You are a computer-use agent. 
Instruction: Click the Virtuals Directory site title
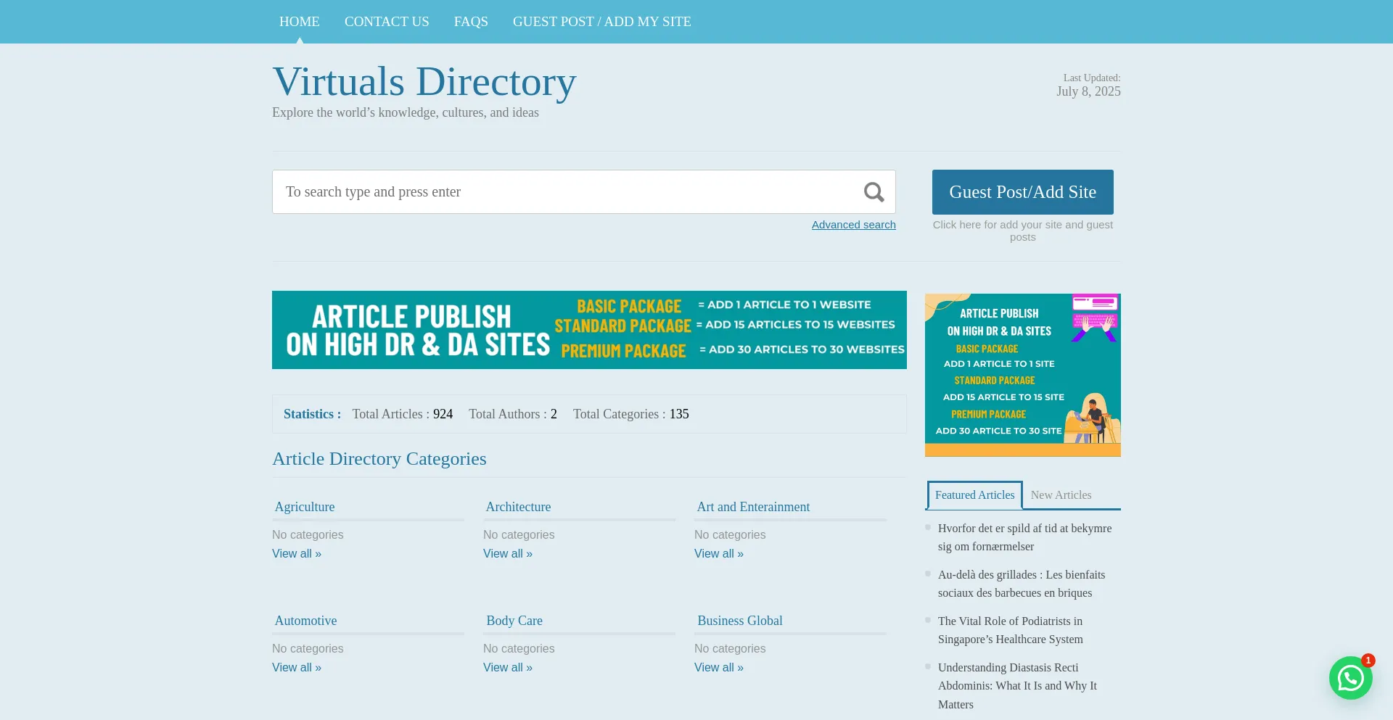click(424, 81)
